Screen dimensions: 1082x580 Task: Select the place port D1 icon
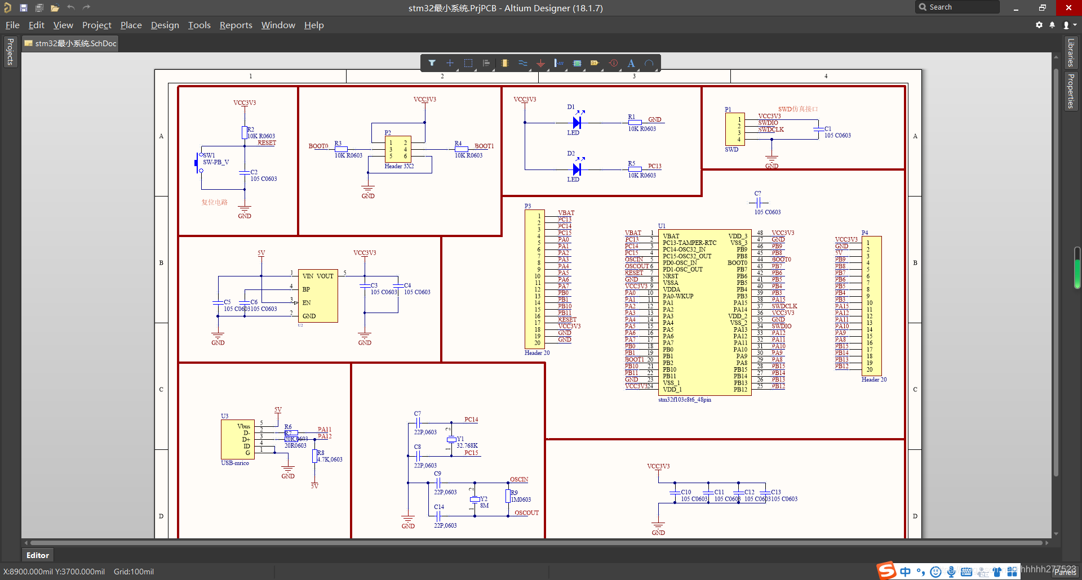(x=595, y=63)
